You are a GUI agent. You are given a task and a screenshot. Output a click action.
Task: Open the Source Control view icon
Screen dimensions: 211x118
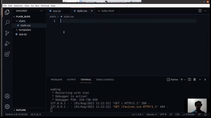(x=7, y=33)
